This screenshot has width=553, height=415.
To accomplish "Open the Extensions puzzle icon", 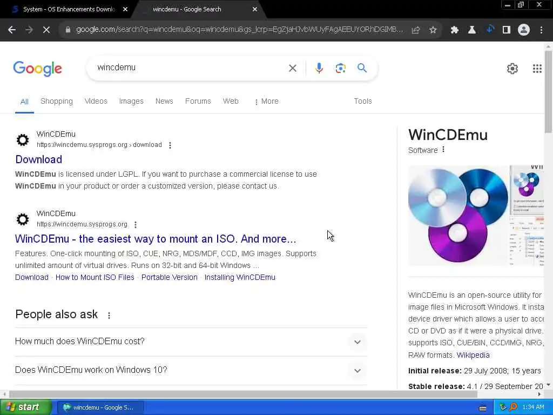I will 454,30.
